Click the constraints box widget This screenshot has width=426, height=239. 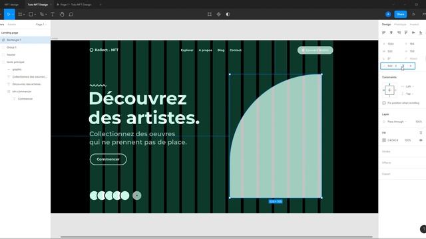(x=389, y=90)
